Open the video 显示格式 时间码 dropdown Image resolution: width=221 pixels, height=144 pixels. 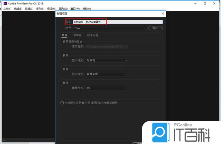[x=107, y=60]
